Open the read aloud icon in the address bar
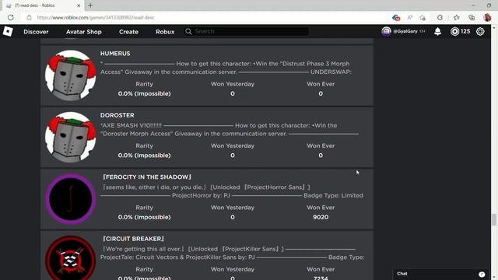The height and width of the screenshot is (280, 498). coord(410,17)
